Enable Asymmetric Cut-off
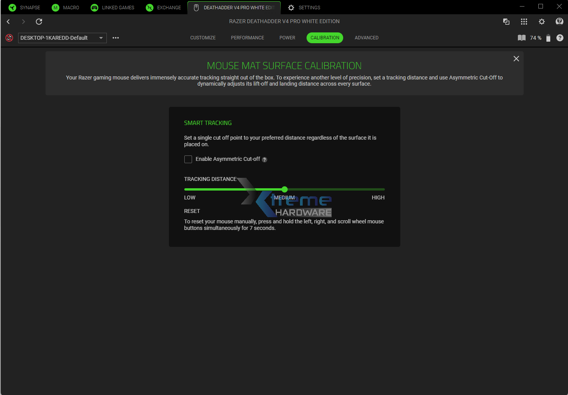The width and height of the screenshot is (568, 395). pyautogui.click(x=188, y=159)
